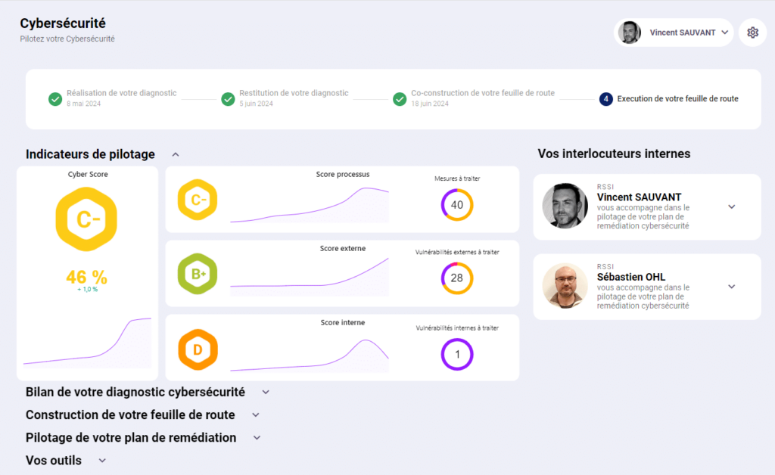The width and height of the screenshot is (775, 475).
Task: Expand Sébastien OHL contact card chevron
Action: tap(731, 287)
